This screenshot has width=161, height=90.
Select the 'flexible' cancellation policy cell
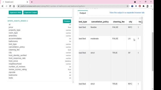[x=93, y=27]
